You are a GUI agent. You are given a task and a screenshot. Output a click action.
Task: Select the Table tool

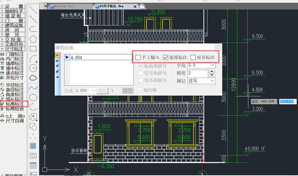33,165
